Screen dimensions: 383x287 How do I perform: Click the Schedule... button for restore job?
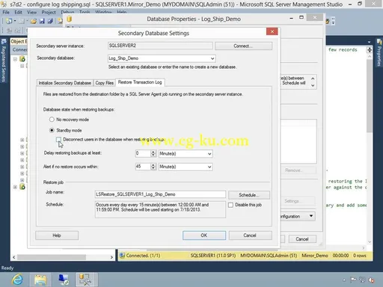[x=249, y=195]
